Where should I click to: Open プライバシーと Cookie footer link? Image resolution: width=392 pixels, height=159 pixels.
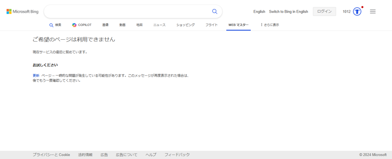point(51,155)
